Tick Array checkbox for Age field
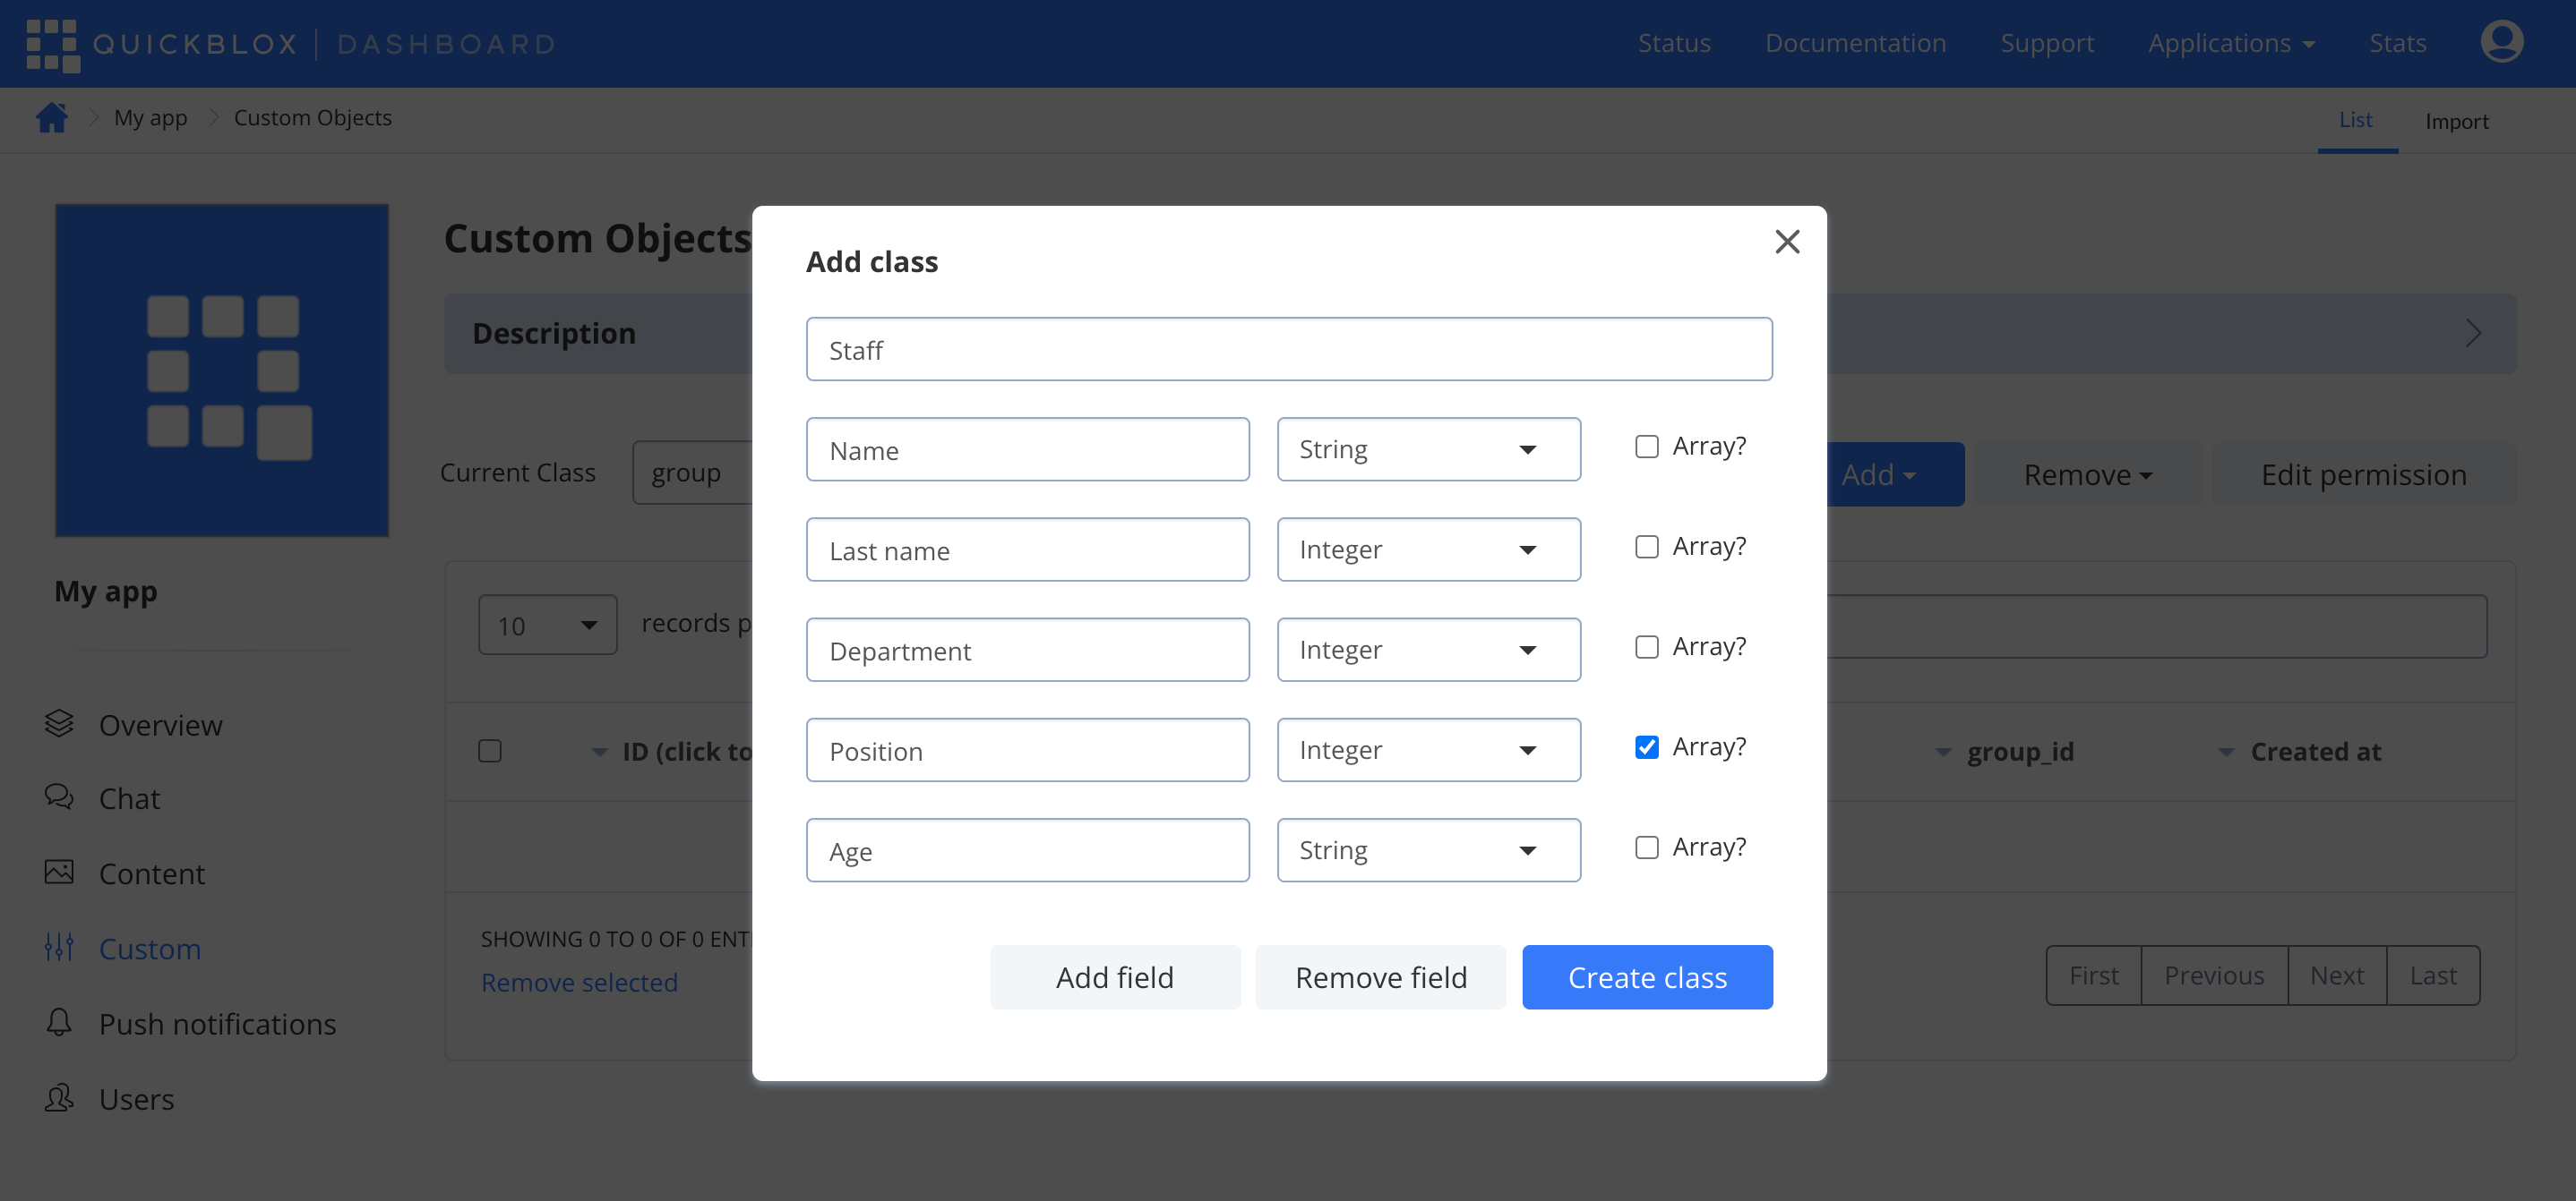The image size is (2576, 1201). tap(1646, 848)
